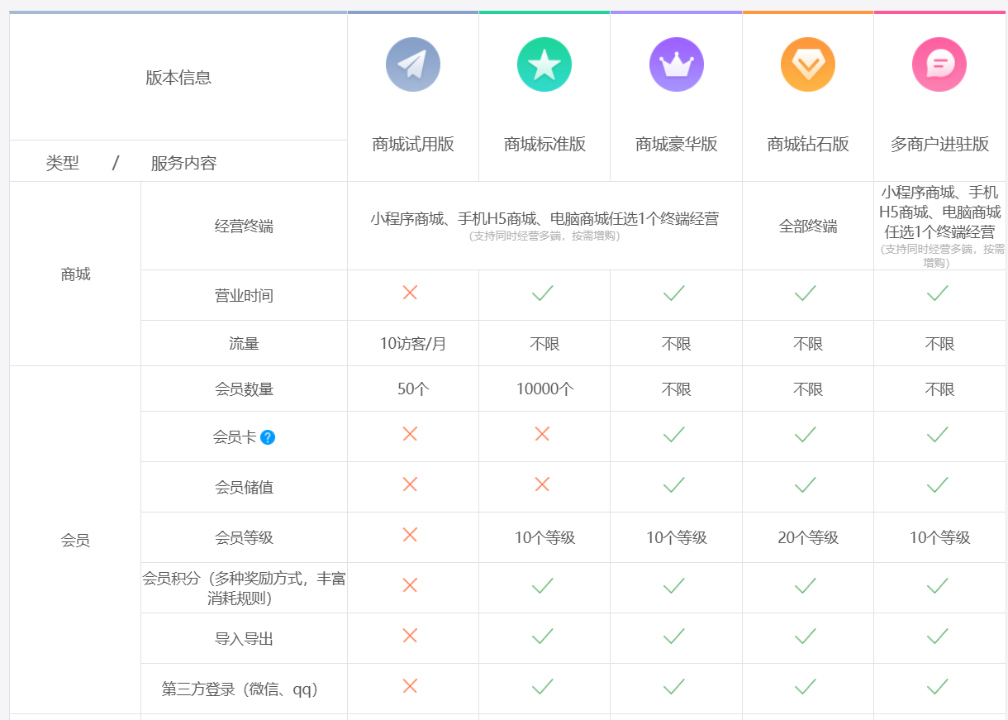Select the 多商户进驻版 column title

[x=939, y=144]
